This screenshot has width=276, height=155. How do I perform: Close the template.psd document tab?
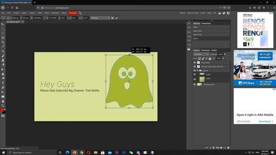click(23, 22)
